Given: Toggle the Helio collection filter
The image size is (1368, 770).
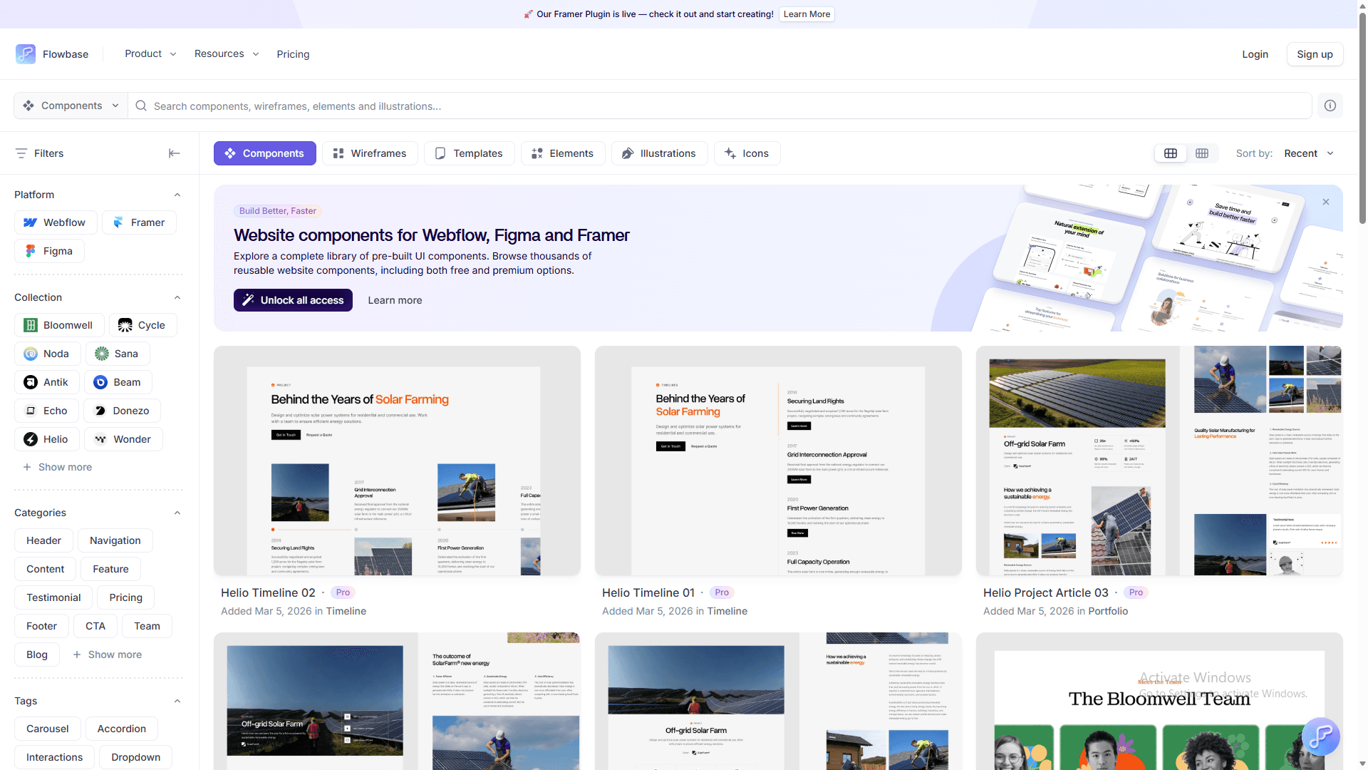Looking at the screenshot, I should click(x=46, y=439).
